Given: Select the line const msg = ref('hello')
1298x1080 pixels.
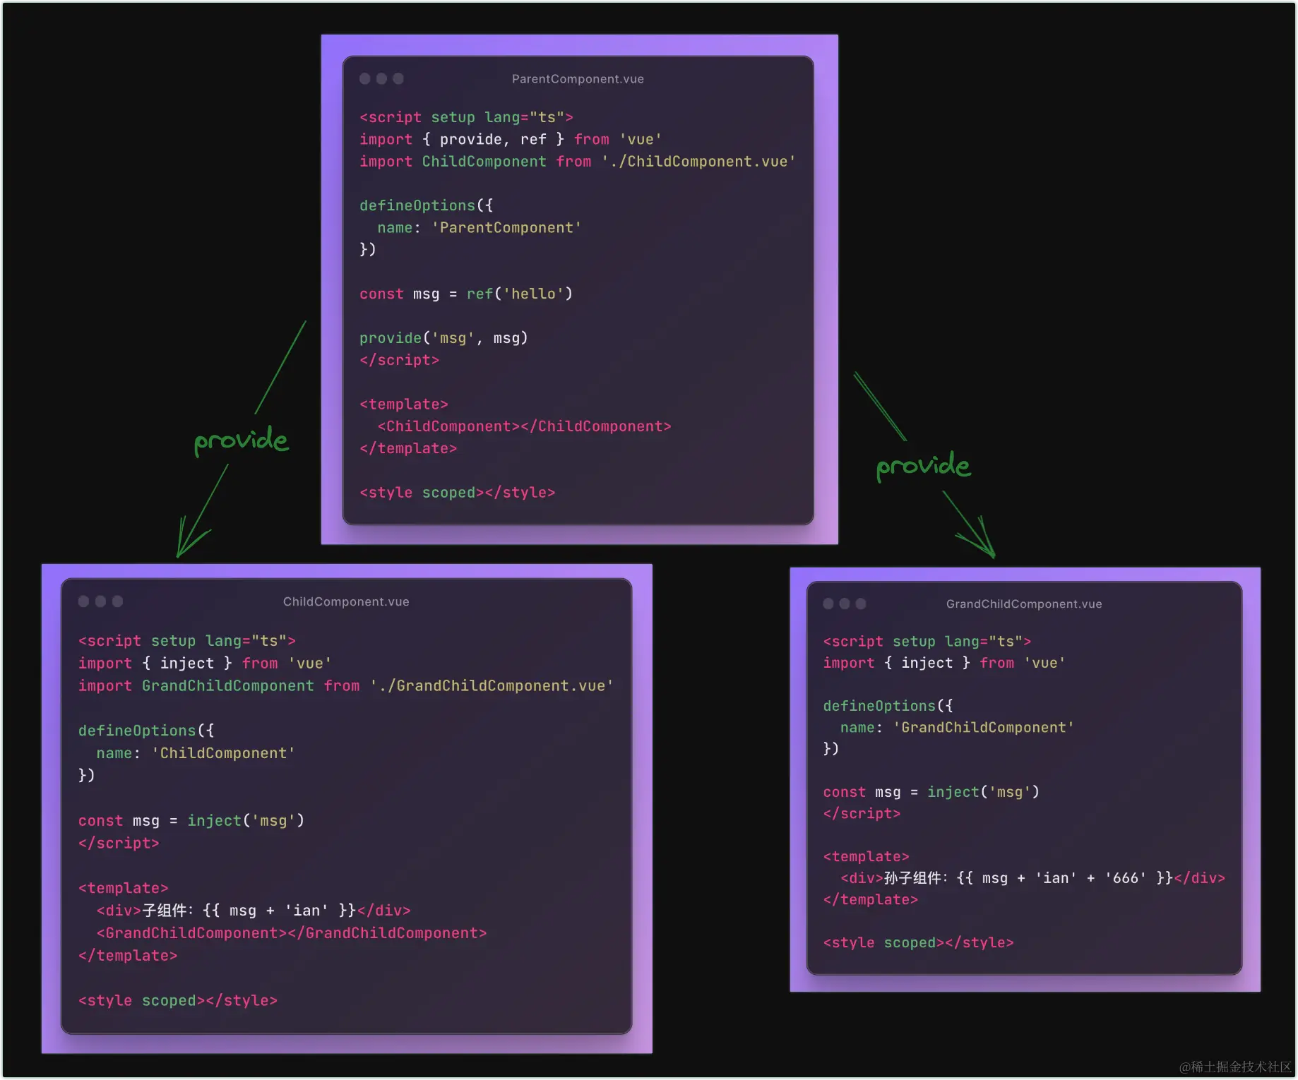Looking at the screenshot, I should pos(466,294).
